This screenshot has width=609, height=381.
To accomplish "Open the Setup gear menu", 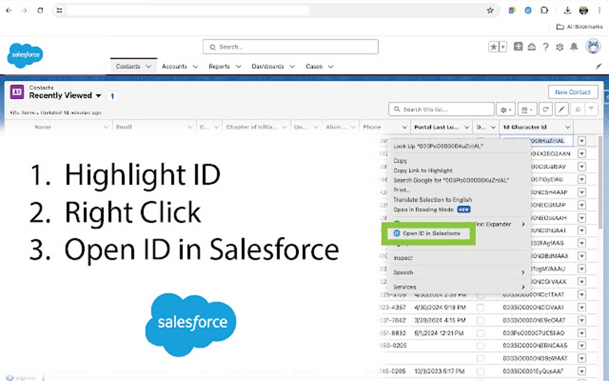I will (559, 47).
